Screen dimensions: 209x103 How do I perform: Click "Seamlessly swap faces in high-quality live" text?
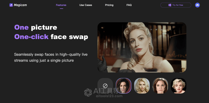[51, 55]
